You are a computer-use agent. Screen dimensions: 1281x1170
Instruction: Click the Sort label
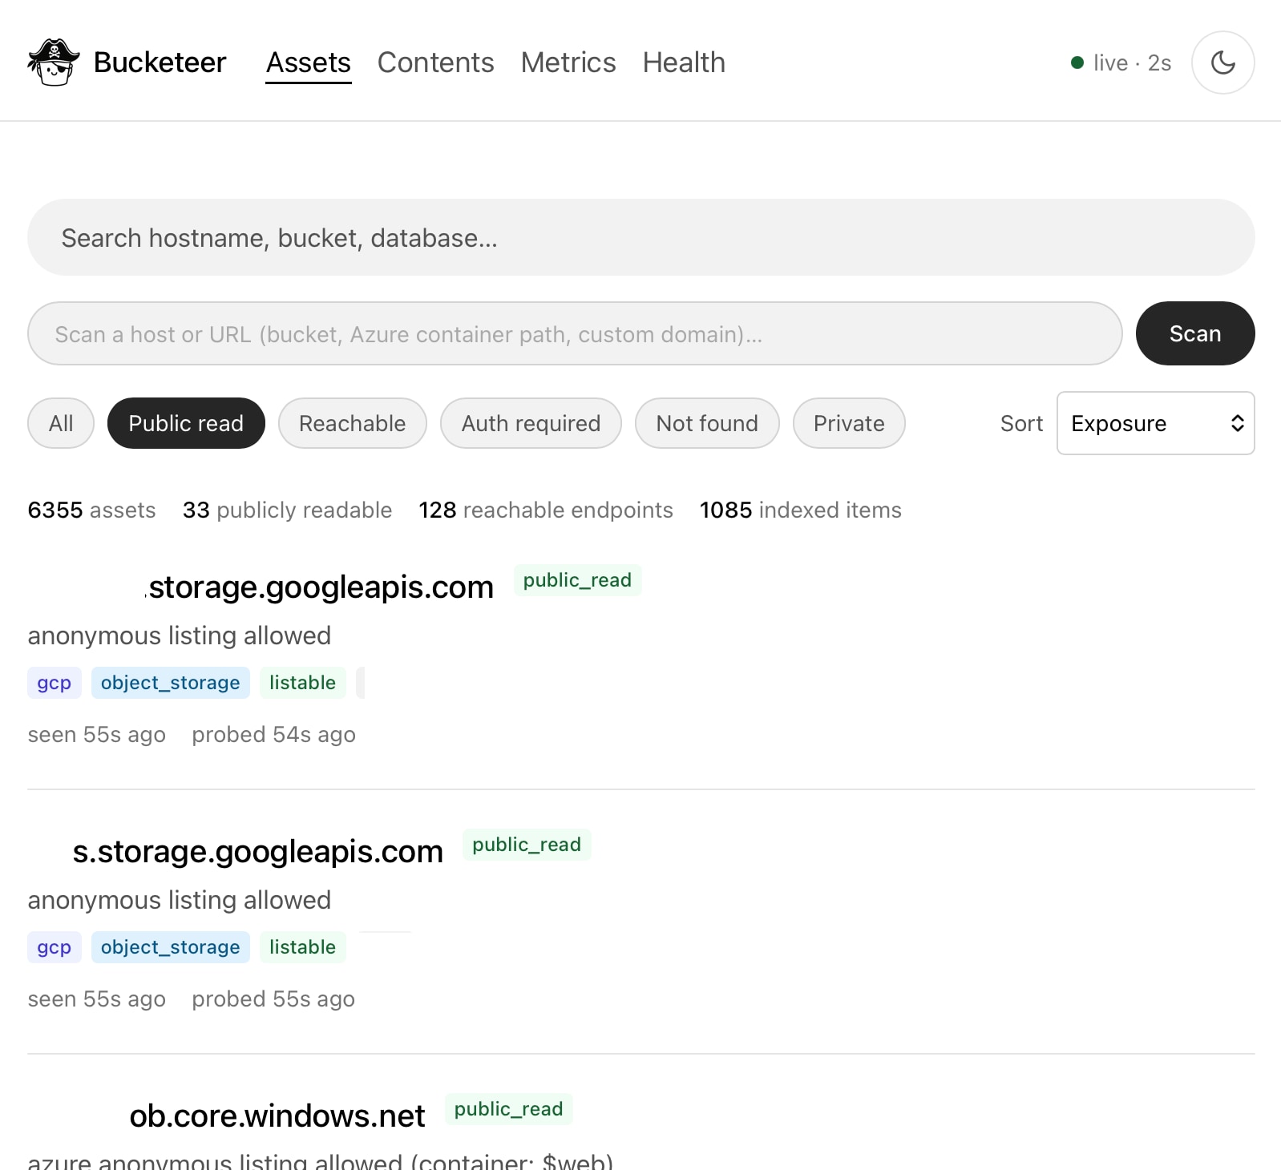tap(1021, 423)
